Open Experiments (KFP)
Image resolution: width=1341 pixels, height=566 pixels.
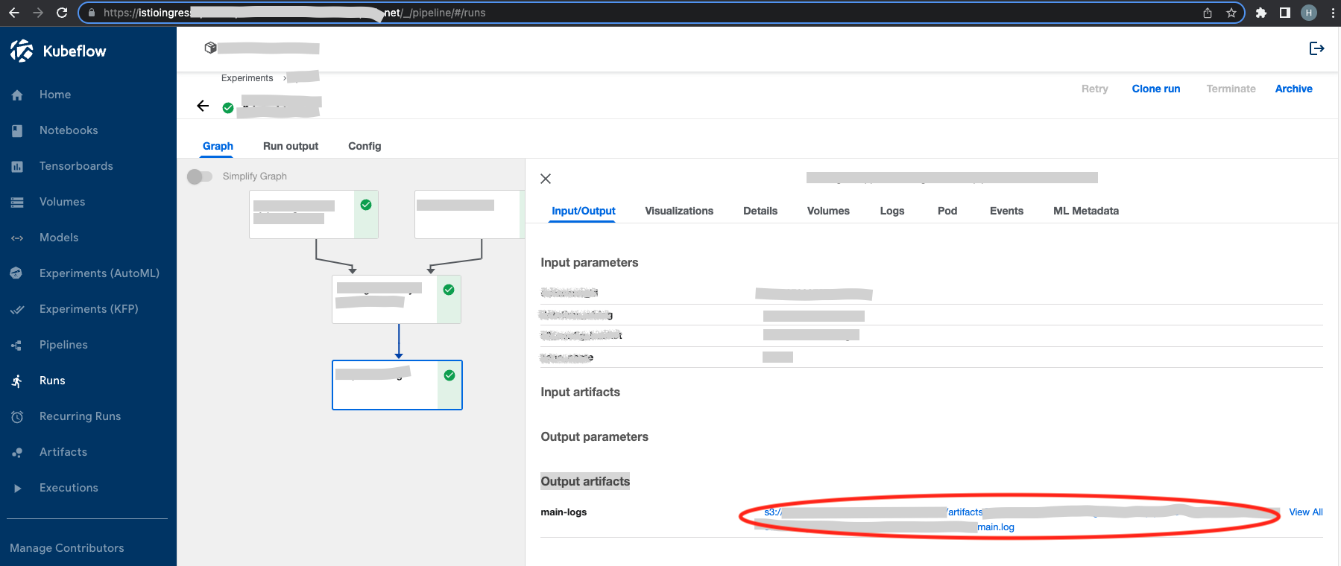point(88,309)
